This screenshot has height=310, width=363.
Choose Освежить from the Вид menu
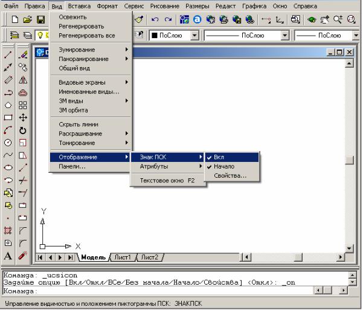91,17
